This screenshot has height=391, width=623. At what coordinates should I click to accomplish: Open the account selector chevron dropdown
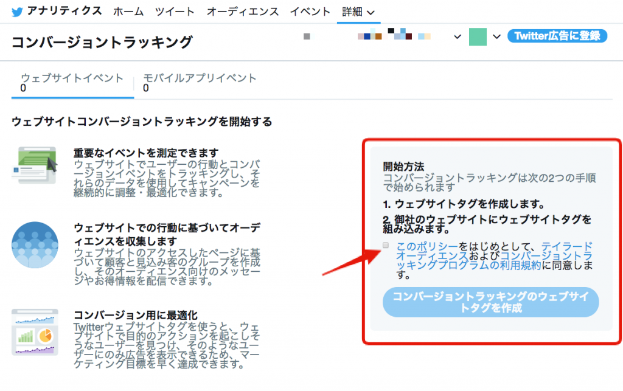458,36
